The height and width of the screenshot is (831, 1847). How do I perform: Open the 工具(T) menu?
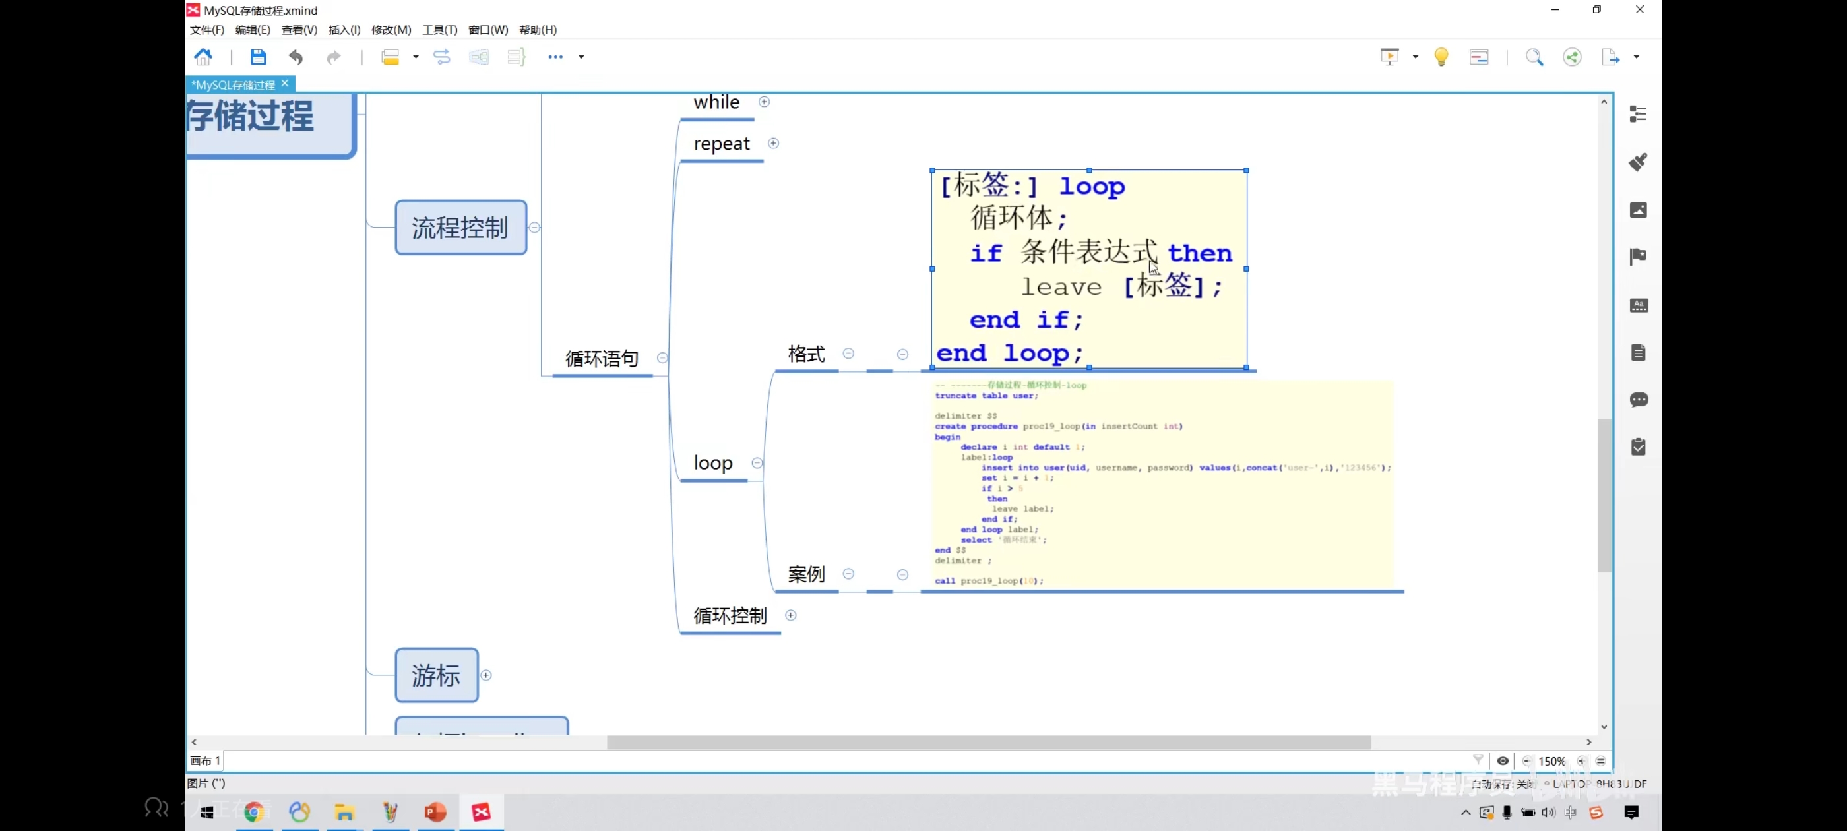click(439, 30)
